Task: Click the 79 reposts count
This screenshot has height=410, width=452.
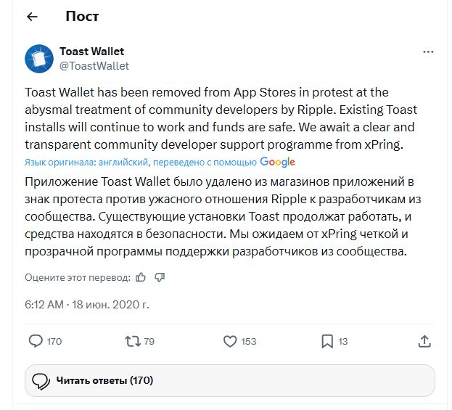Action: (x=149, y=341)
